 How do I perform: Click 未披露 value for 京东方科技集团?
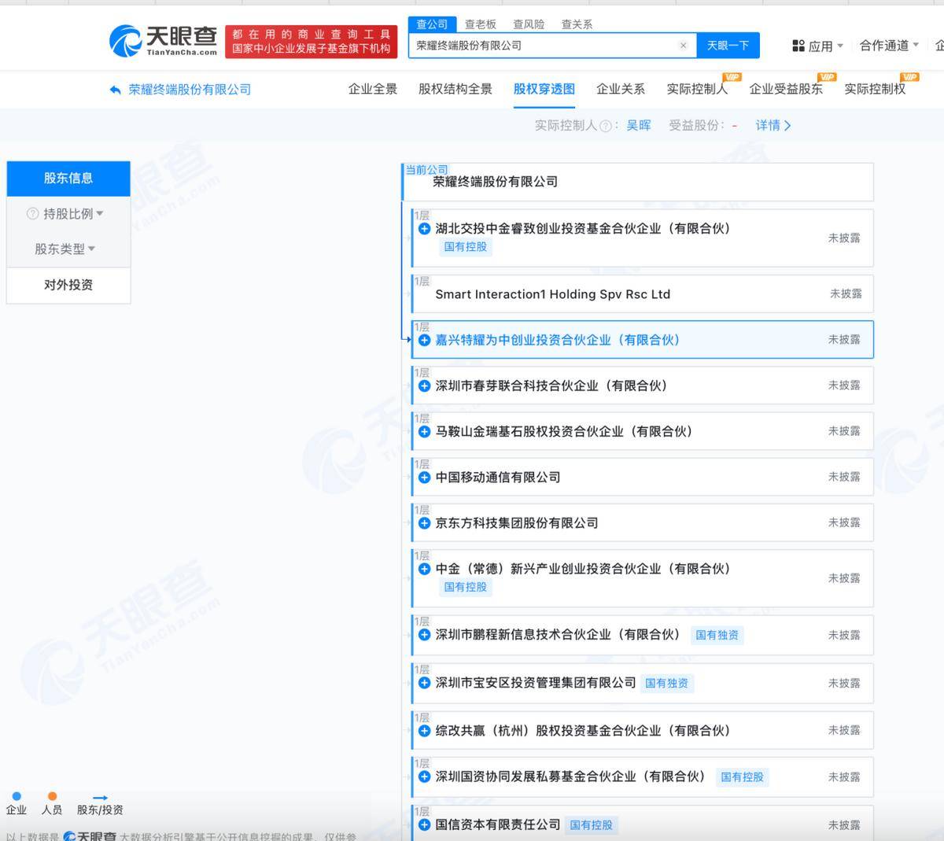844,522
